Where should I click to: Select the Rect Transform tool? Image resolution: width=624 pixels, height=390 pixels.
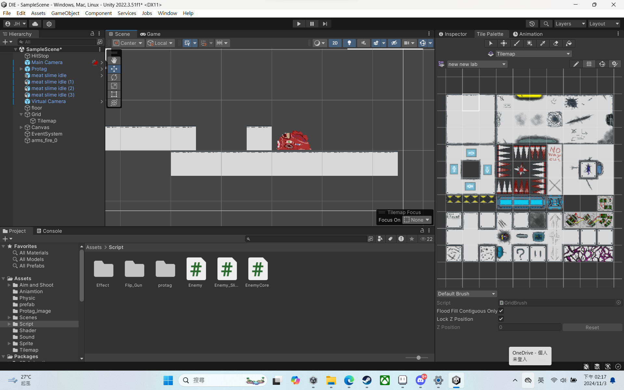114,94
